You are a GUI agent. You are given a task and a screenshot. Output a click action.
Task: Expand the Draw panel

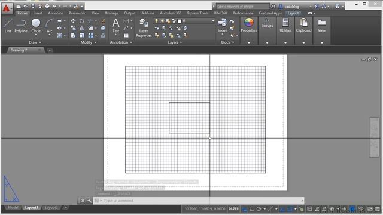point(35,42)
